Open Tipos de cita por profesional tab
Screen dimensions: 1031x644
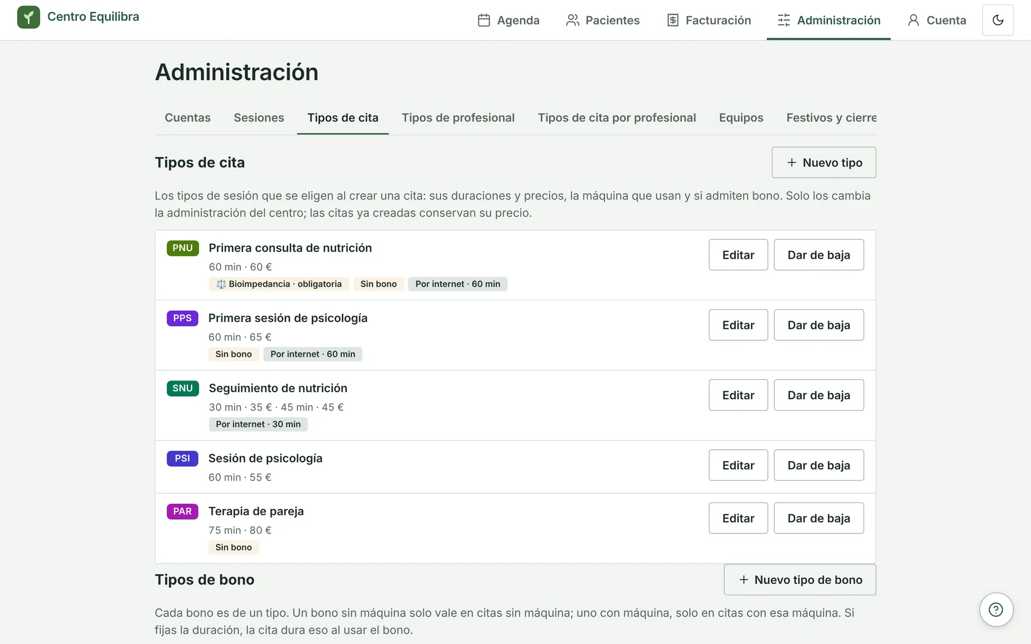tap(617, 118)
